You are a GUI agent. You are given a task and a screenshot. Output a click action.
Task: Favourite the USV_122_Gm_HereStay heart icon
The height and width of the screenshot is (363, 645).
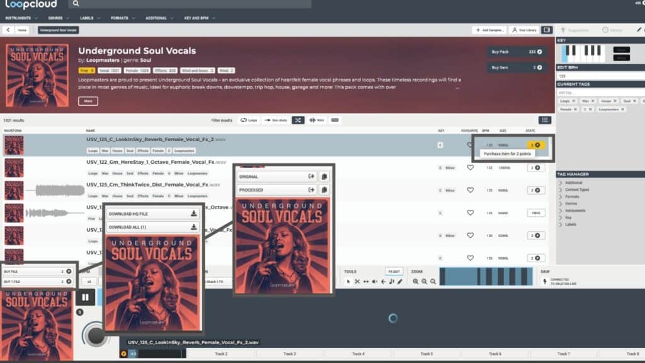coord(470,168)
